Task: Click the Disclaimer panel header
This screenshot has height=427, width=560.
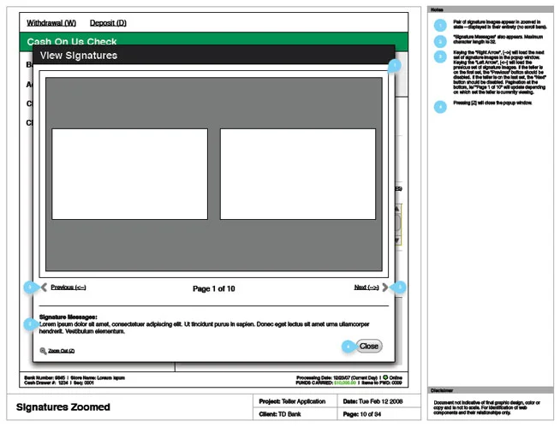Action: (491, 390)
